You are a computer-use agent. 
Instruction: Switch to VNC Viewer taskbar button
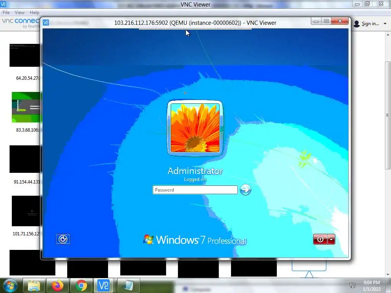click(x=104, y=286)
